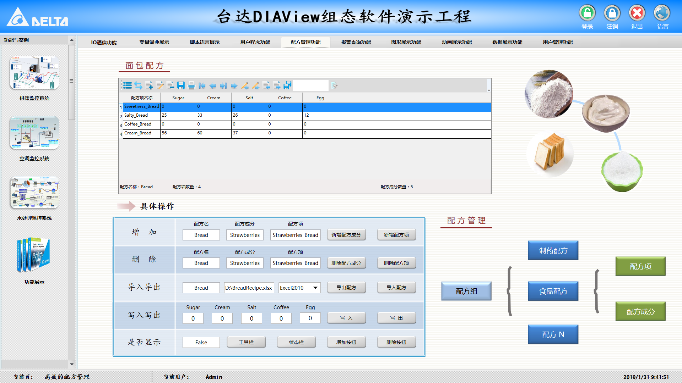Click the edit record pencil icon

(159, 85)
